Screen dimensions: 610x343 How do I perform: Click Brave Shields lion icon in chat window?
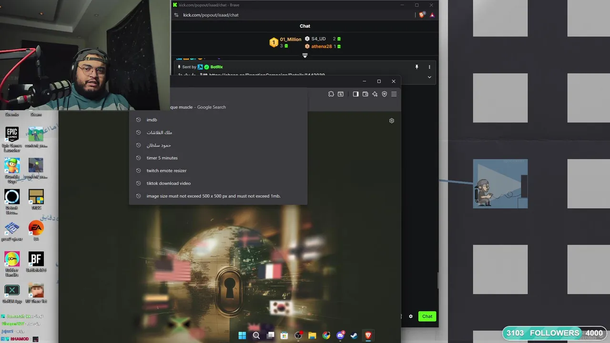[x=422, y=15]
